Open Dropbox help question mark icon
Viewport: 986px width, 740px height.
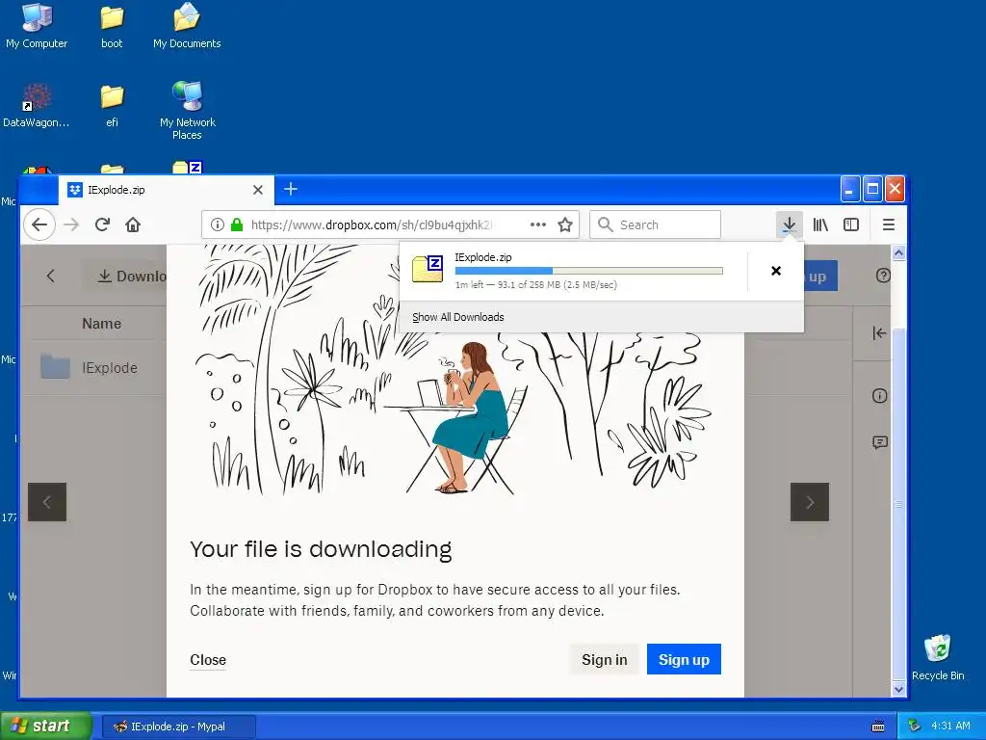pos(883,276)
